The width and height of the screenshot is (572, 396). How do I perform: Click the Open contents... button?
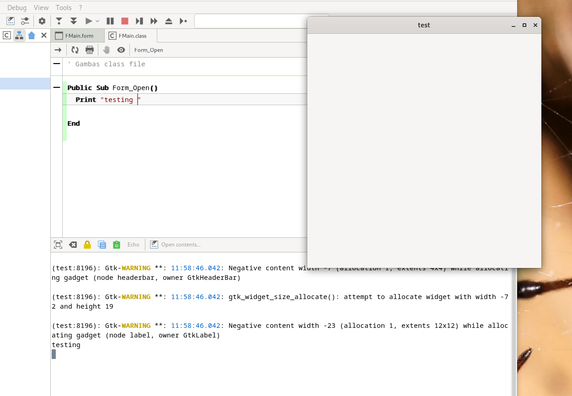point(176,245)
